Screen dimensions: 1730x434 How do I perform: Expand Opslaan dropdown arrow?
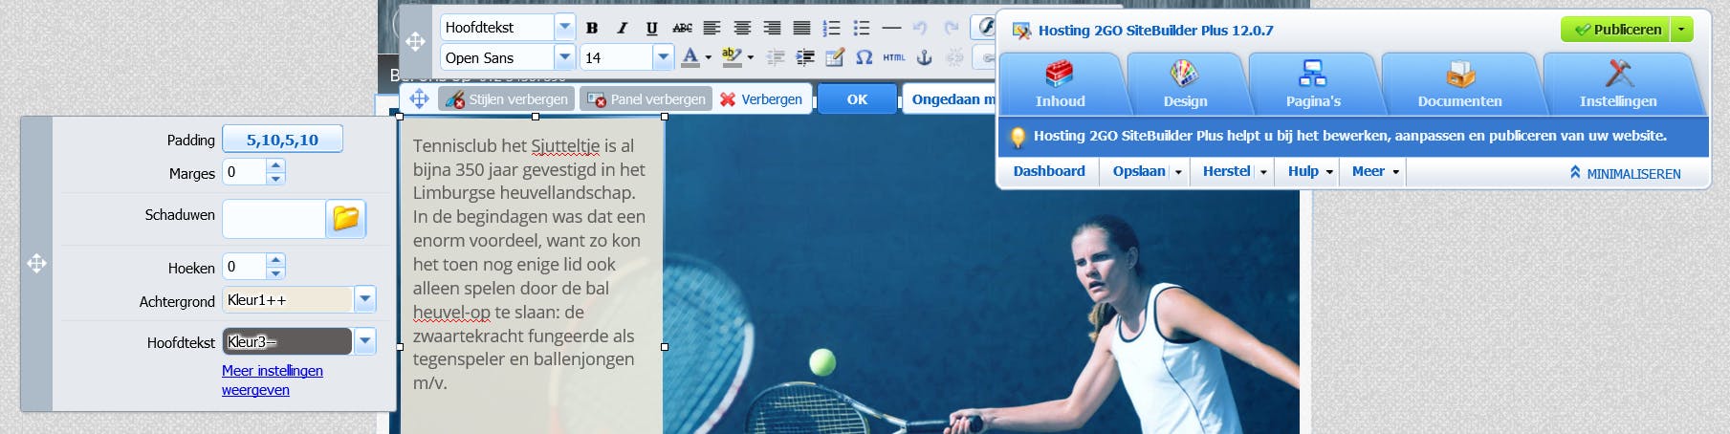click(x=1178, y=172)
